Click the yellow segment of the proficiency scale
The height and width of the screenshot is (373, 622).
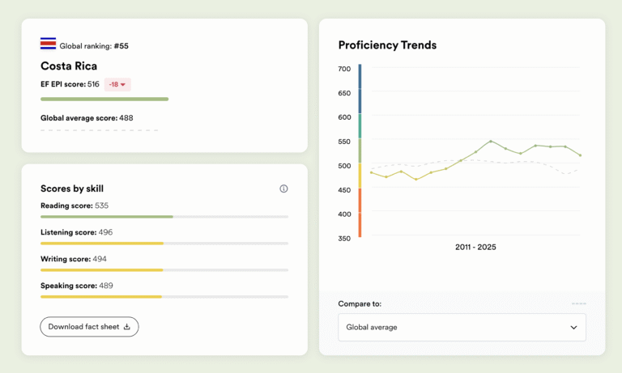pyautogui.click(x=360, y=176)
